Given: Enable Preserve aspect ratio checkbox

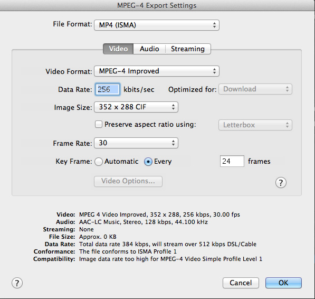Looking at the screenshot, I should [99, 124].
